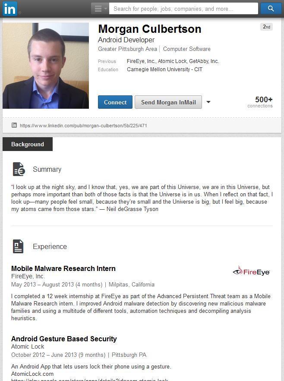Open the 500+ connections link
Image resolution: width=284 pixels, height=381 pixels.
[x=260, y=102]
